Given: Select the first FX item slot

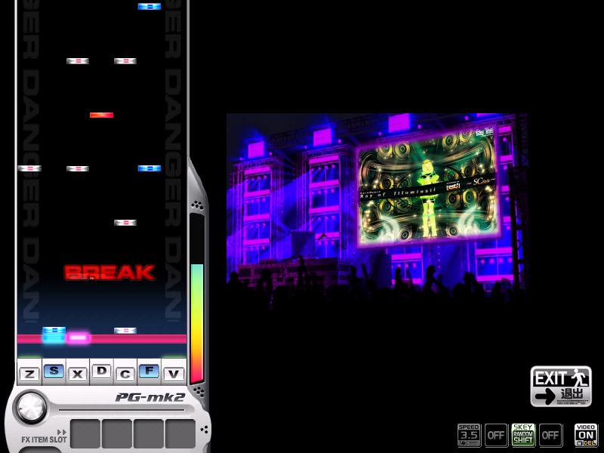Looking at the screenshot, I should click(x=85, y=433).
